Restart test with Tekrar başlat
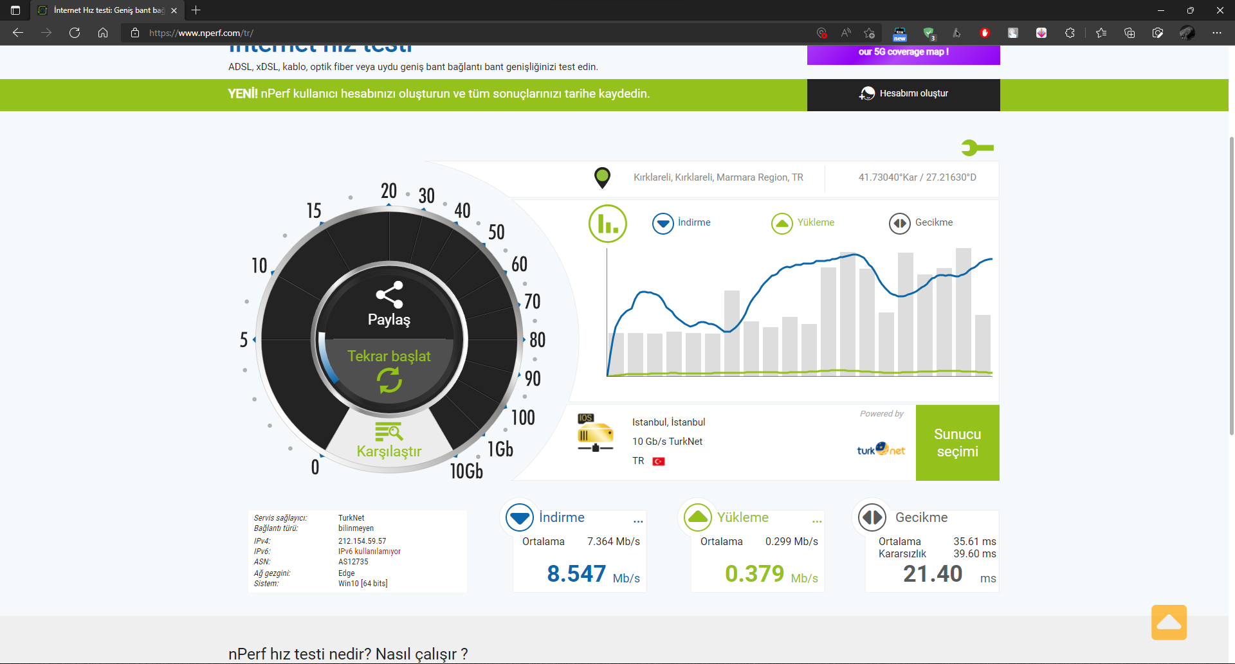Screen dimensions: 1235x664 coord(389,372)
